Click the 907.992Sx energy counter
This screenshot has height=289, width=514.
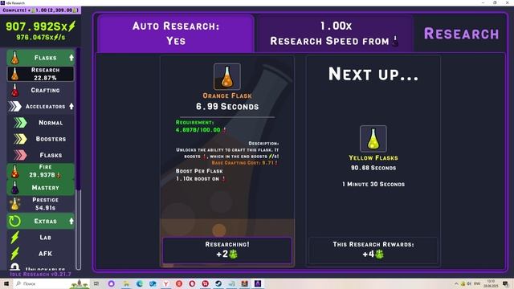coord(41,26)
